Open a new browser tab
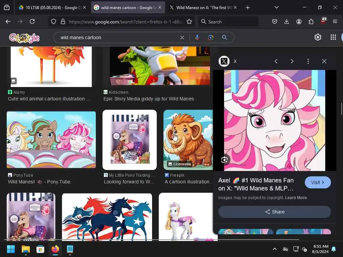 click(248, 8)
